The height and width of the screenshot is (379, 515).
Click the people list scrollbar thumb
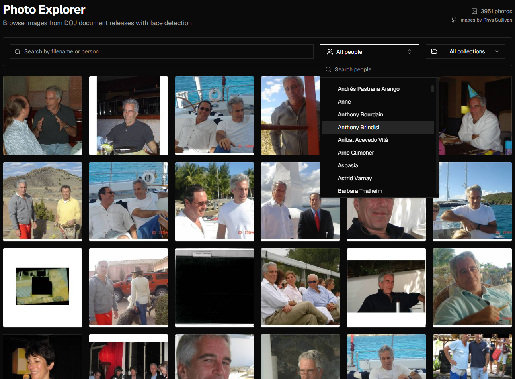click(433, 88)
